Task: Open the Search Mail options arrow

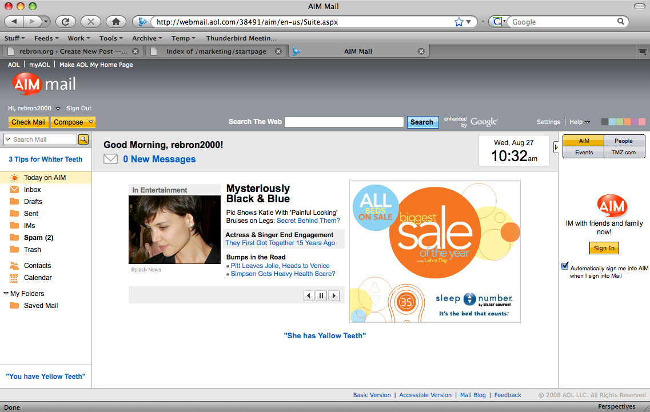Action: (8, 139)
